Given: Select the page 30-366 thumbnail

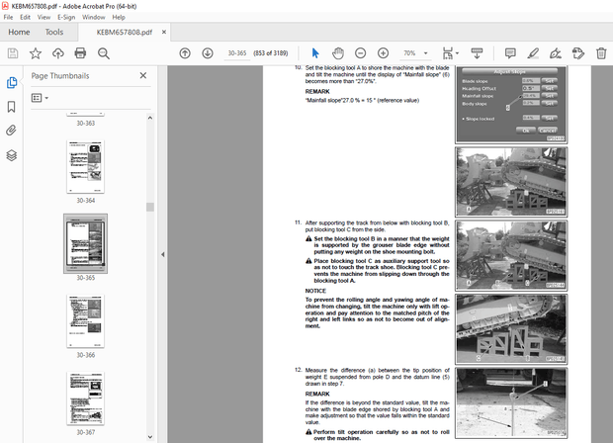Looking at the screenshot, I should pos(86,321).
